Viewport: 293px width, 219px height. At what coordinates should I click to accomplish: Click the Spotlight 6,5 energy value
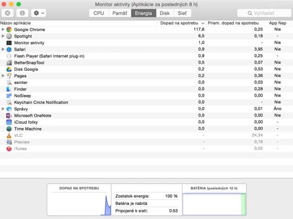pos(201,36)
